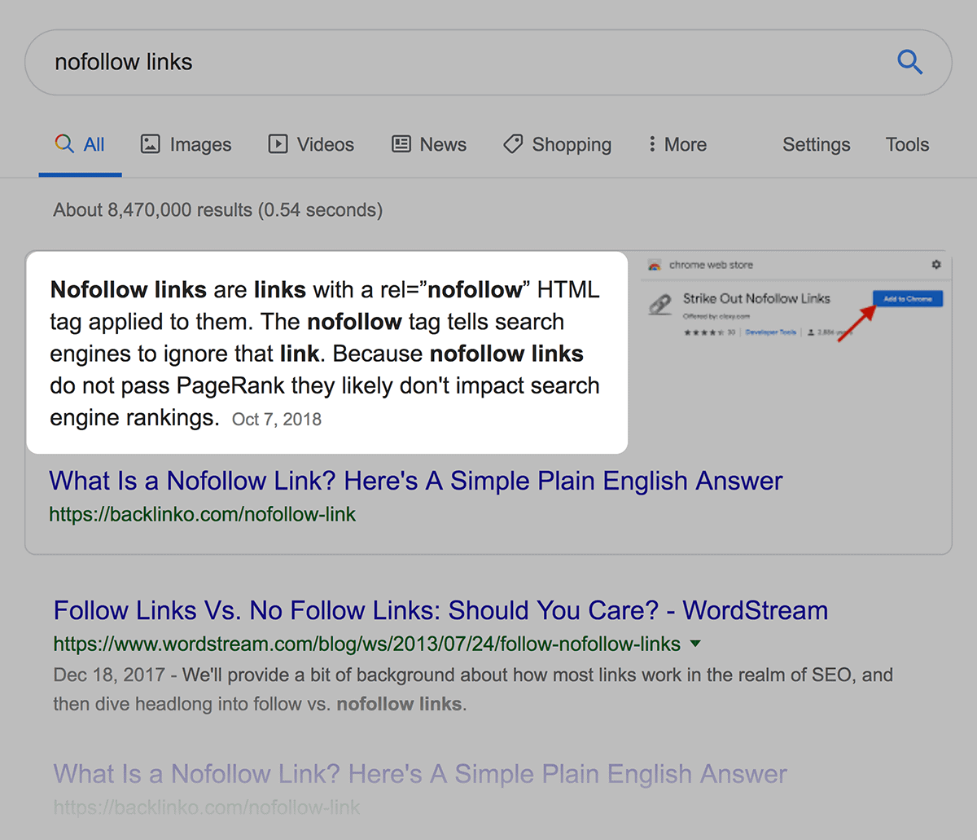Select the Images tab icon
Screen dimensions: 977x840
(x=150, y=144)
